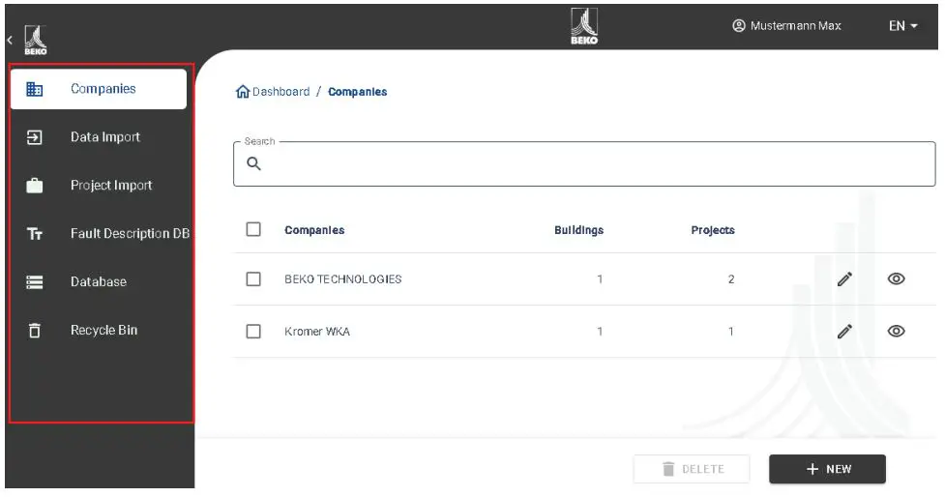Focus the Search input field
Viewport: 945px width, 497px height.
point(584,163)
